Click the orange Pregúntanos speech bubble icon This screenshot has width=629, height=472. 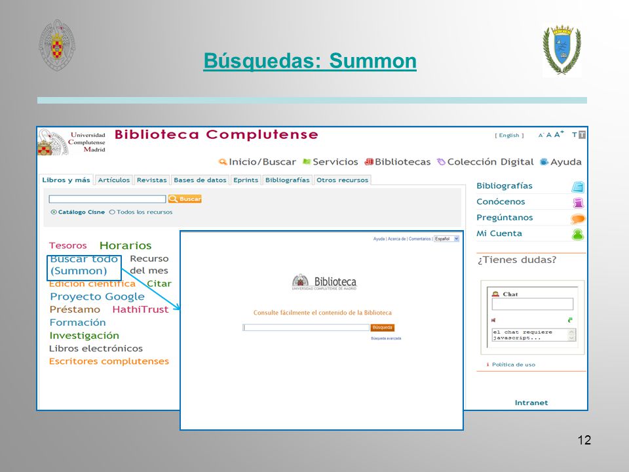point(578,219)
